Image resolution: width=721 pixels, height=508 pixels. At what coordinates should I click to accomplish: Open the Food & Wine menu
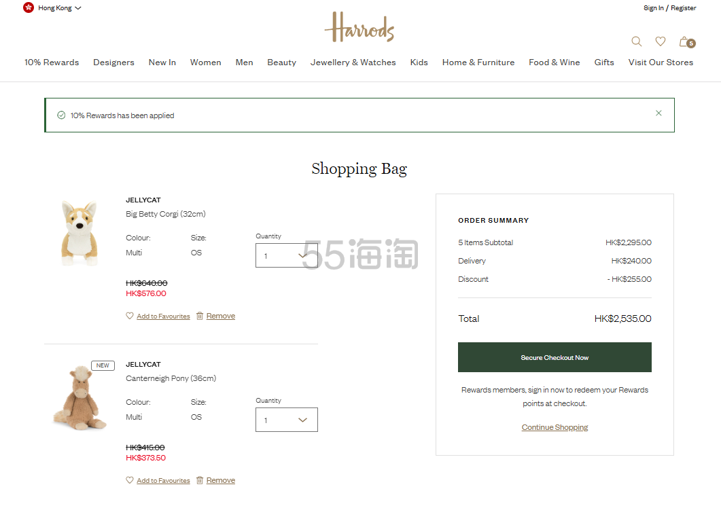click(554, 62)
